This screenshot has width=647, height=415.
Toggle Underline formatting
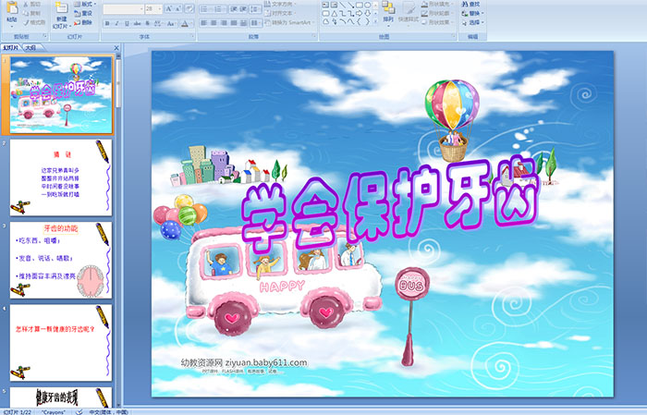coord(127,23)
